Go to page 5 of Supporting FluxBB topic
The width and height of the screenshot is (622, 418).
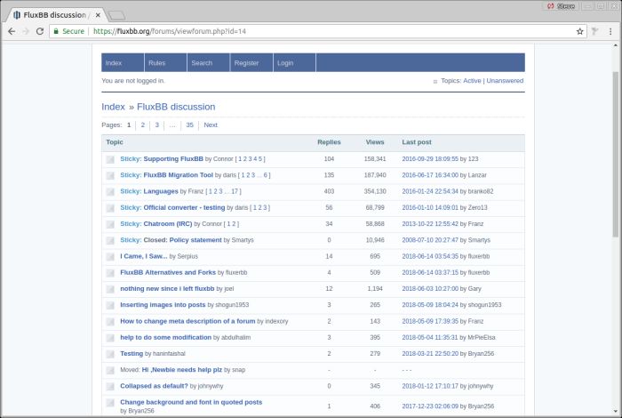tap(260, 159)
